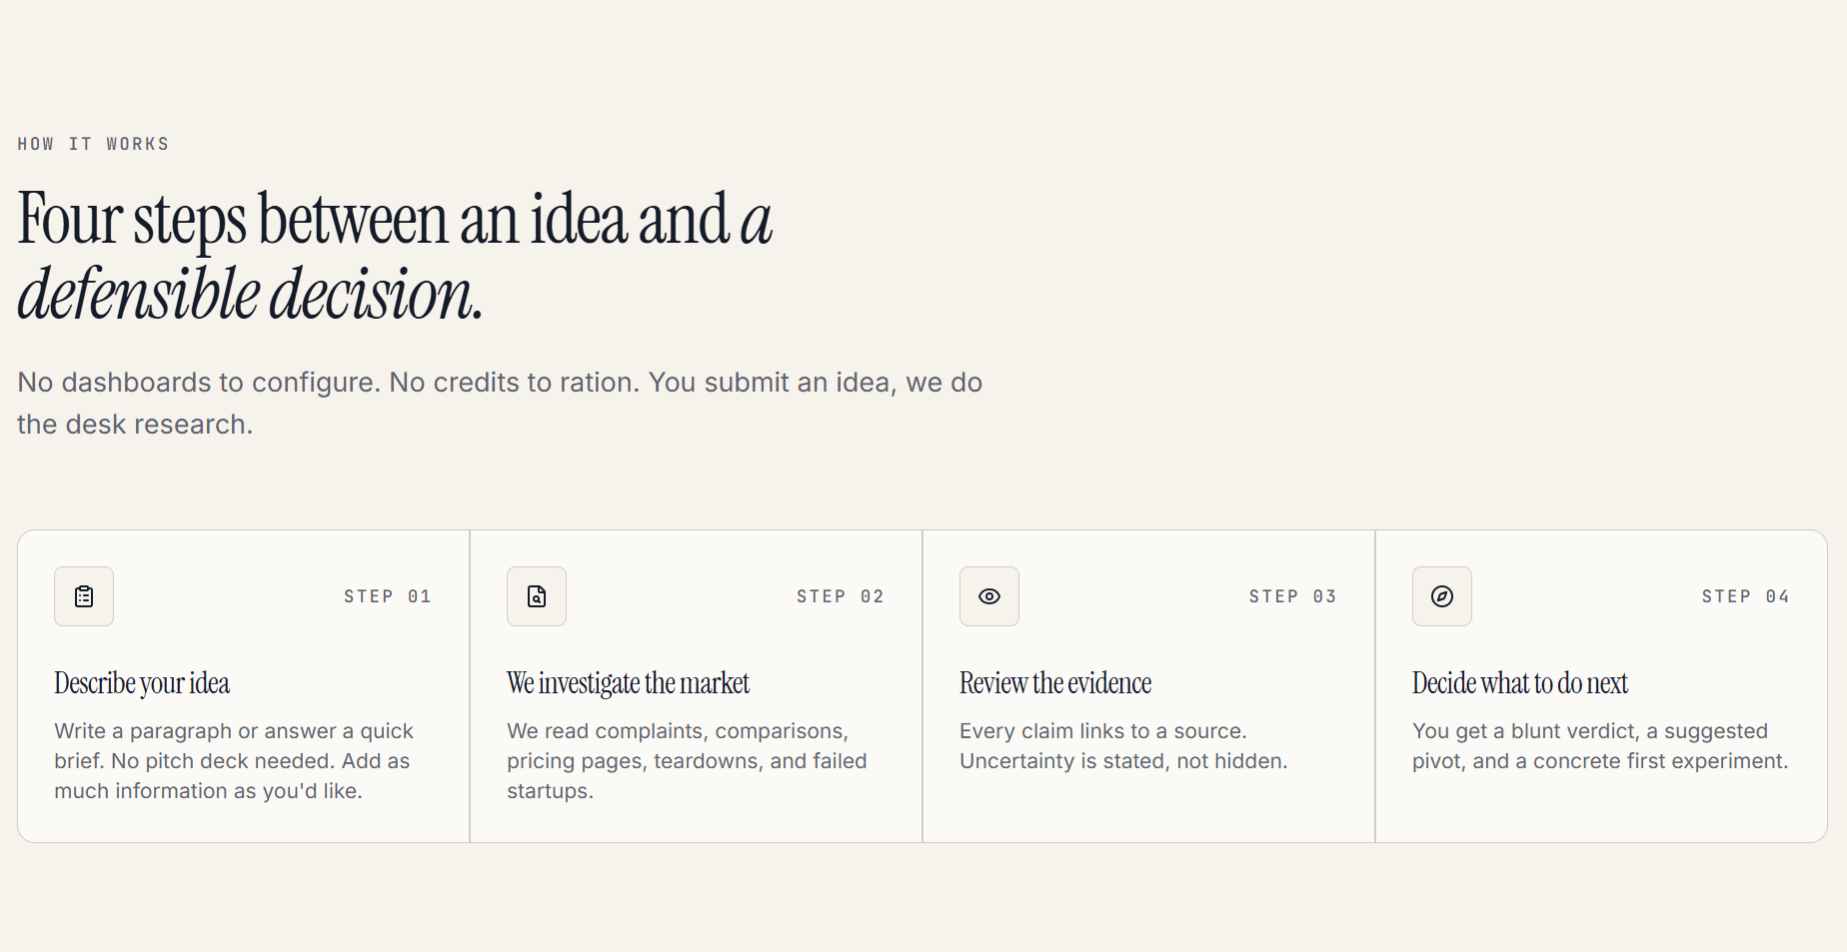Click the file search icon in Step 02
The height and width of the screenshot is (952, 1847).
pos(537,596)
